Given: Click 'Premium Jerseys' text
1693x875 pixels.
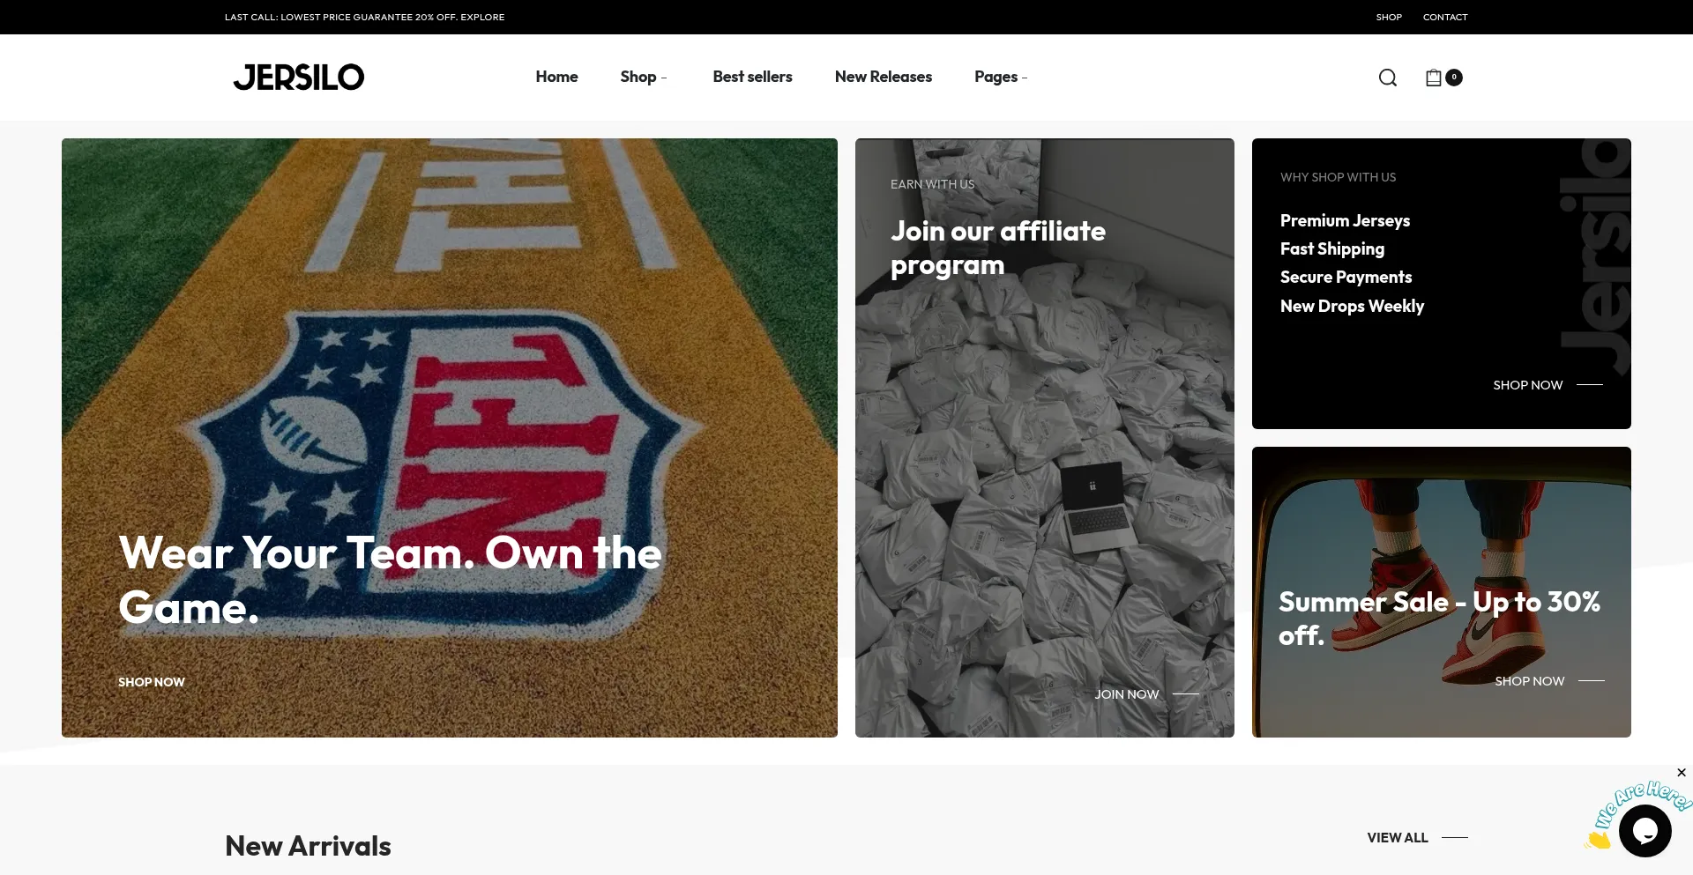Looking at the screenshot, I should [x=1345, y=220].
